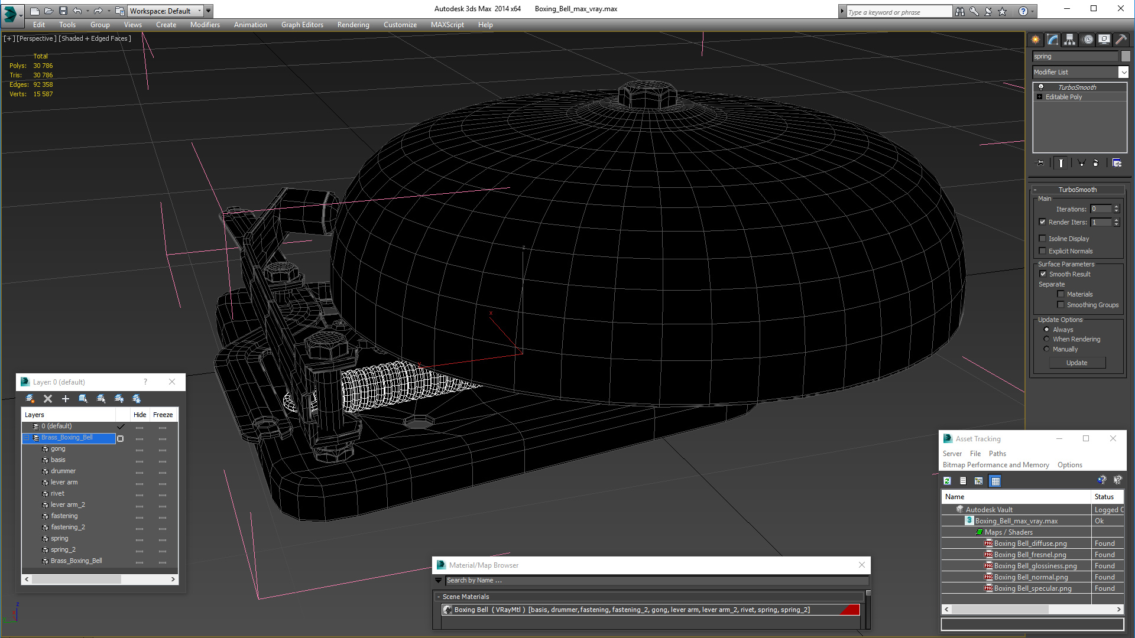Collapse the Scene Materials group
The width and height of the screenshot is (1135, 638).
[439, 597]
